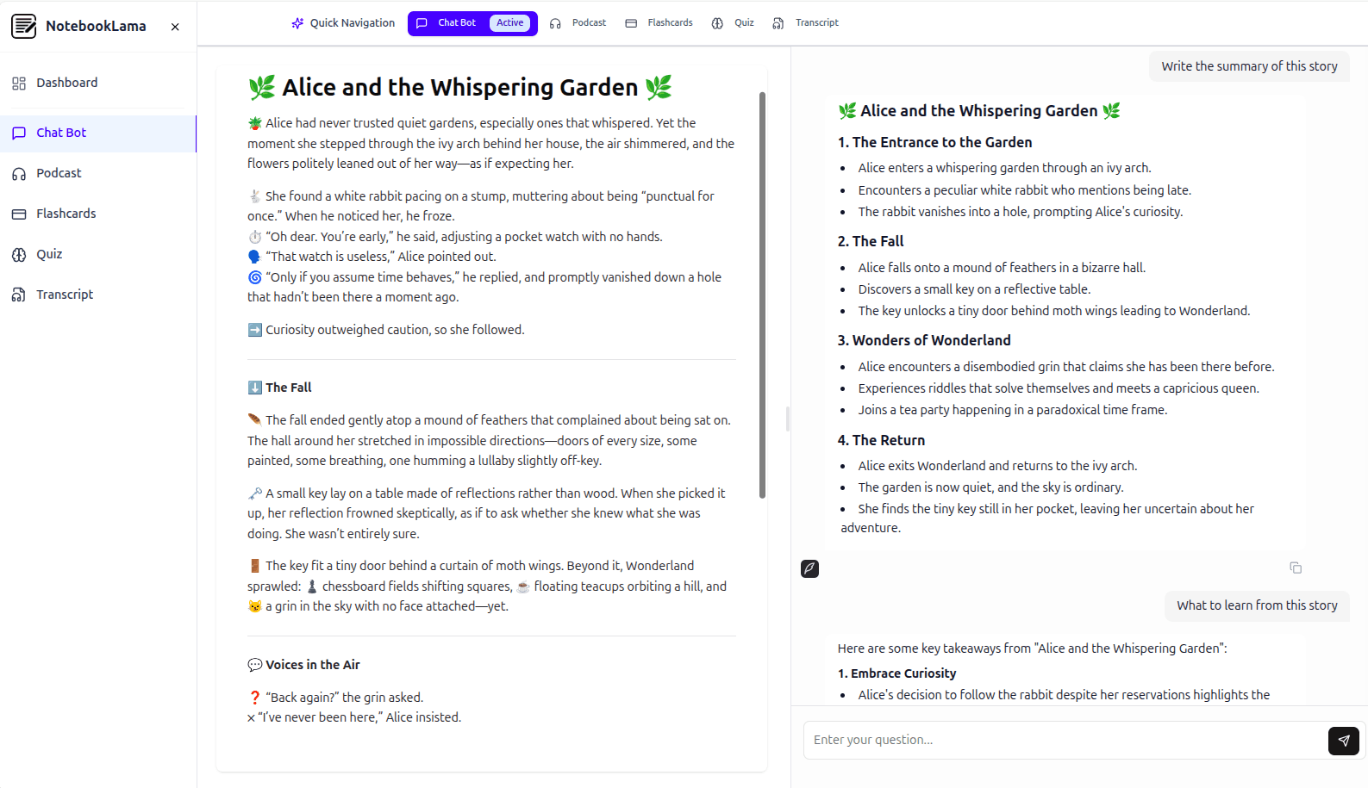Click the assistant feather avatar icon

[x=809, y=568]
